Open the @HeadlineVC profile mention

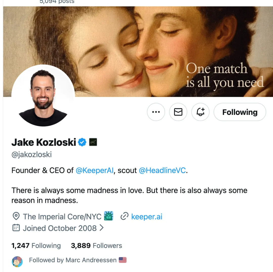pos(162,171)
